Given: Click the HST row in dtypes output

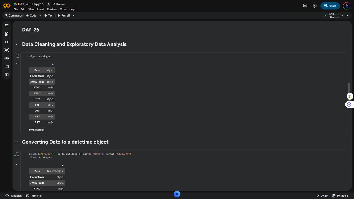Looking at the screenshot, I should click(x=42, y=116).
